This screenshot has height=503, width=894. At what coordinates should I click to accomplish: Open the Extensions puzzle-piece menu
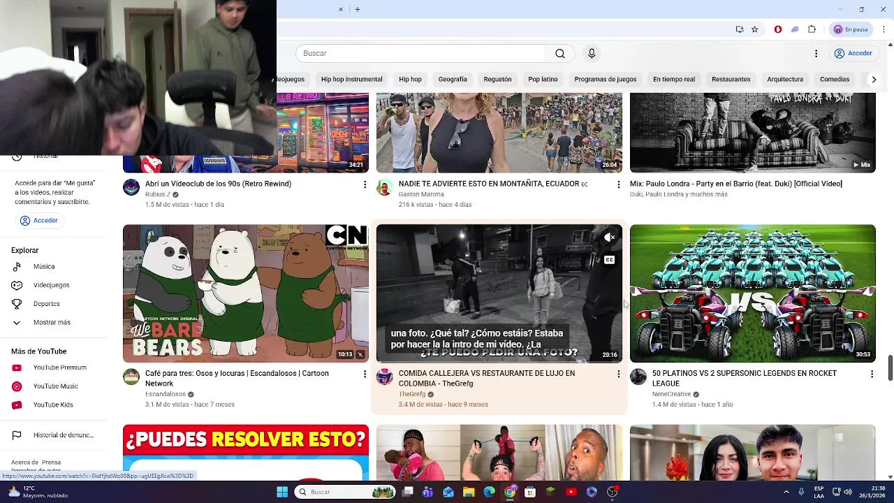(x=812, y=29)
